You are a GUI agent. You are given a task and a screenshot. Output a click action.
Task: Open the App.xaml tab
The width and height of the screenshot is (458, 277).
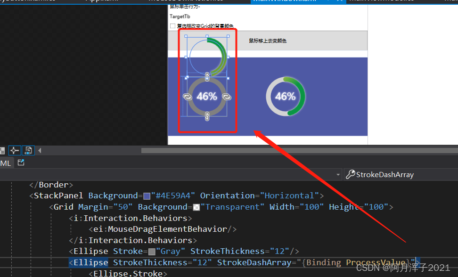pos(100,1)
